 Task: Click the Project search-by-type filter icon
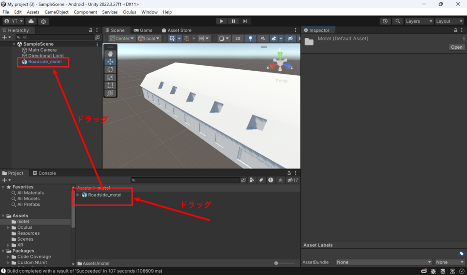coord(252,180)
